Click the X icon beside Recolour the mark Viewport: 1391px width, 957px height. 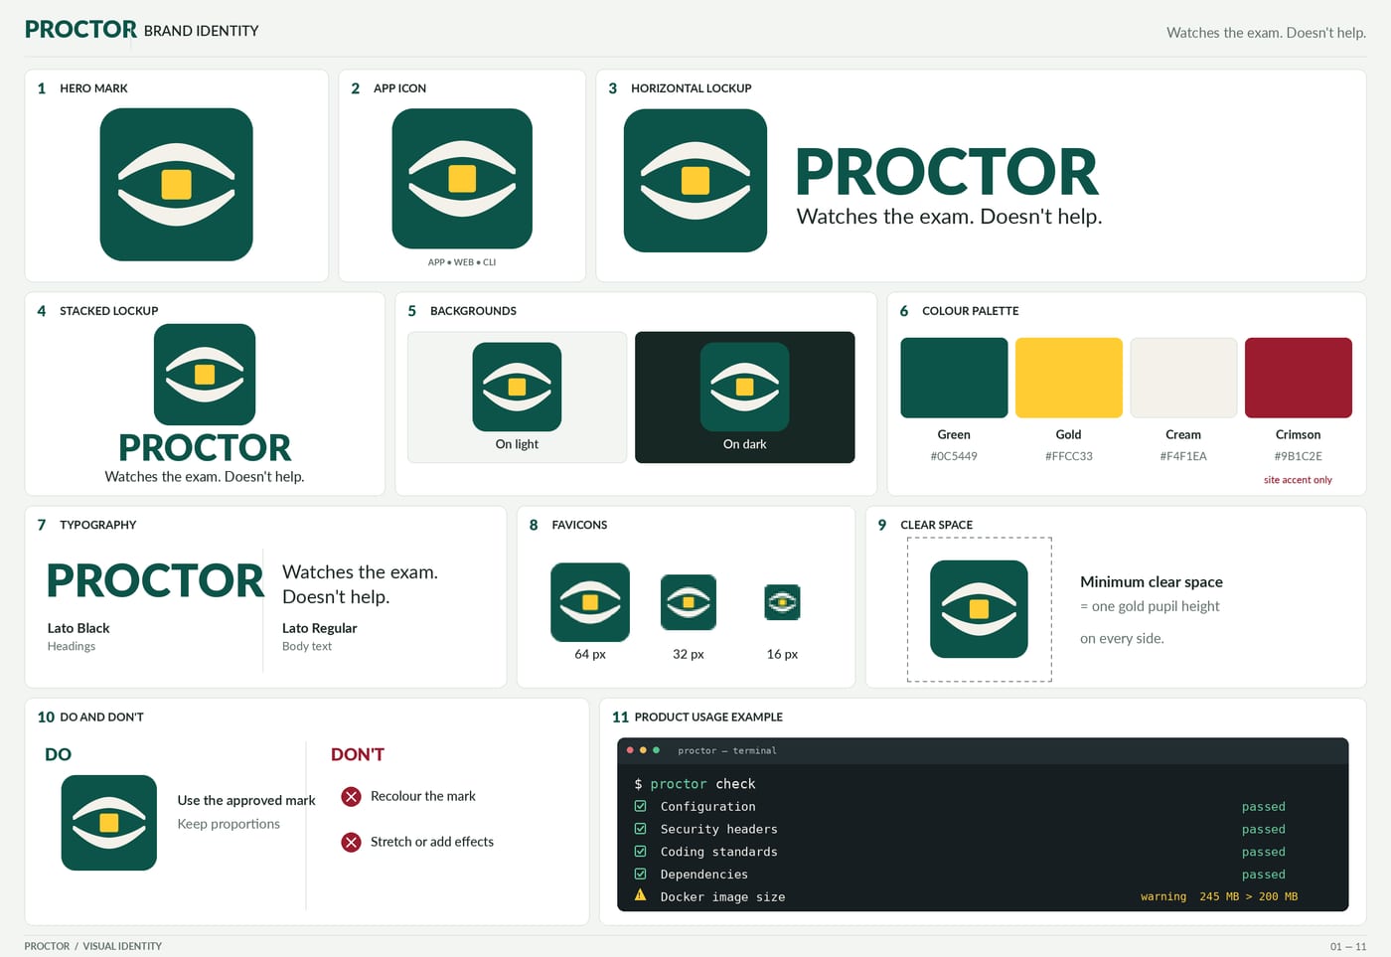(351, 797)
